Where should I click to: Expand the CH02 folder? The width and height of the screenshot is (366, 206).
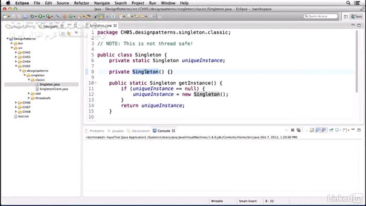pyautogui.click(x=16, y=52)
